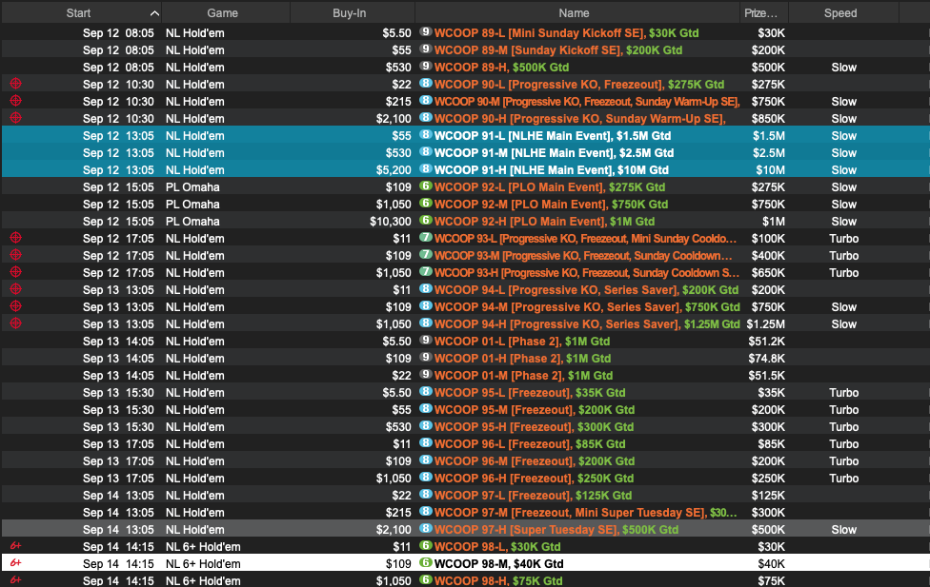Click the red 6+ icon for WCOOP 98-L
The height and width of the screenshot is (587, 930).
16,545
